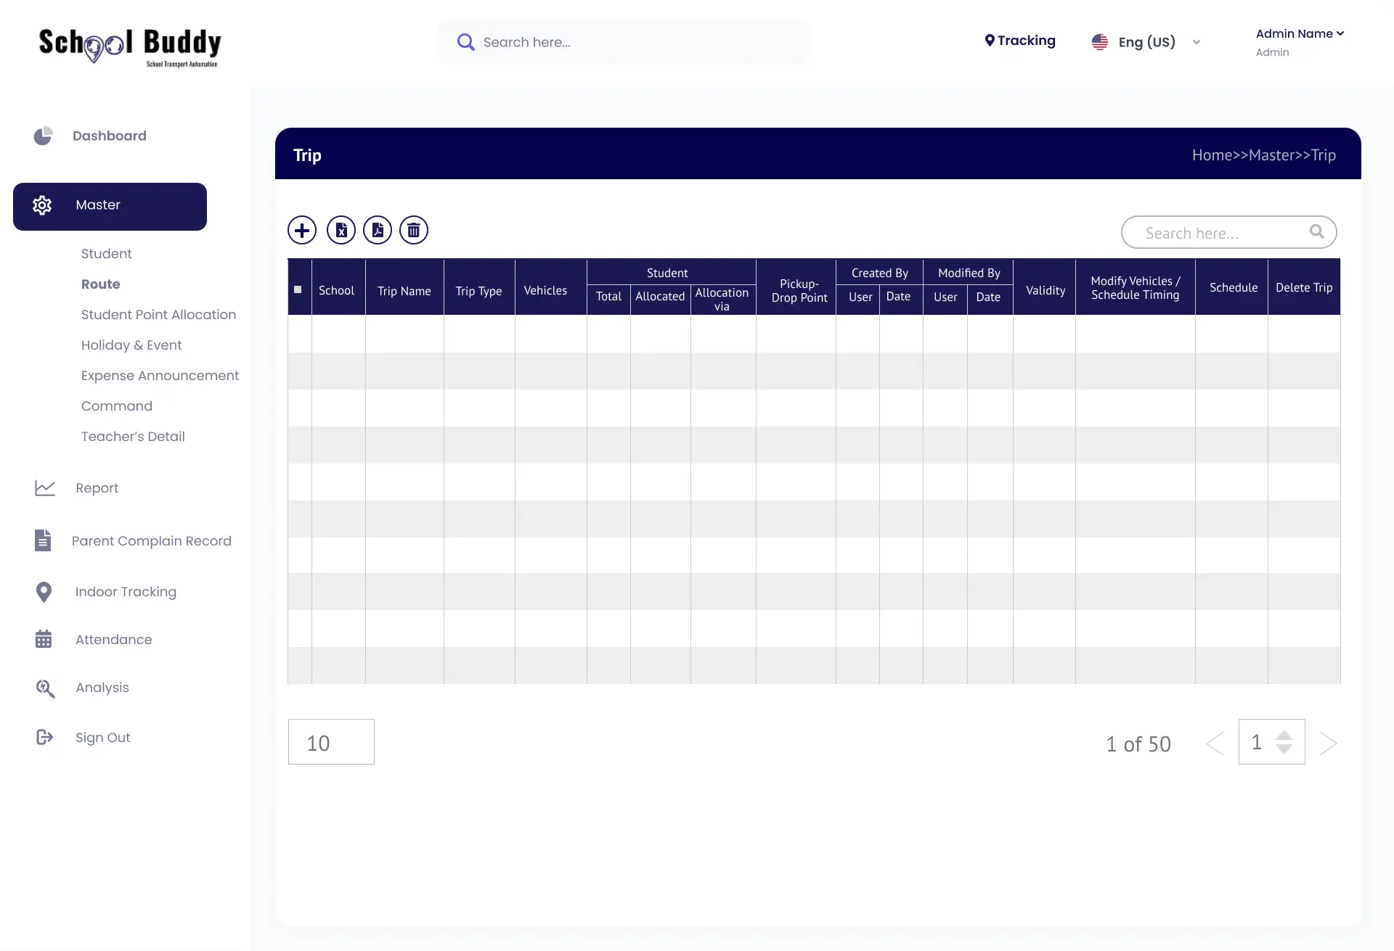
Task: Decrease page number with down arrow
Action: [1284, 749]
